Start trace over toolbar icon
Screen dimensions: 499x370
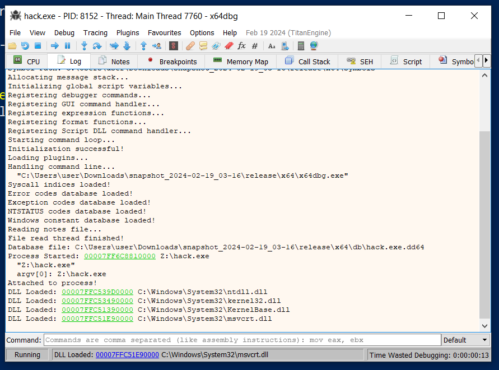point(127,46)
